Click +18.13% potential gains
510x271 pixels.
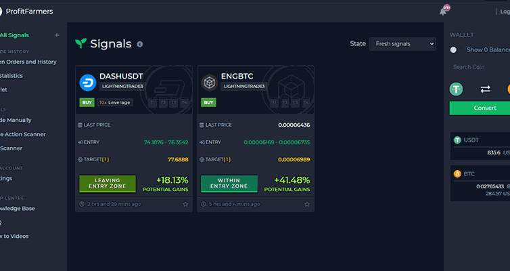click(172, 180)
